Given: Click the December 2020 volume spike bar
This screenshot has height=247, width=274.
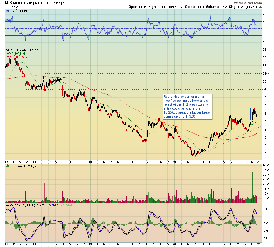Looking at the screenshot, I should click(x=253, y=188).
